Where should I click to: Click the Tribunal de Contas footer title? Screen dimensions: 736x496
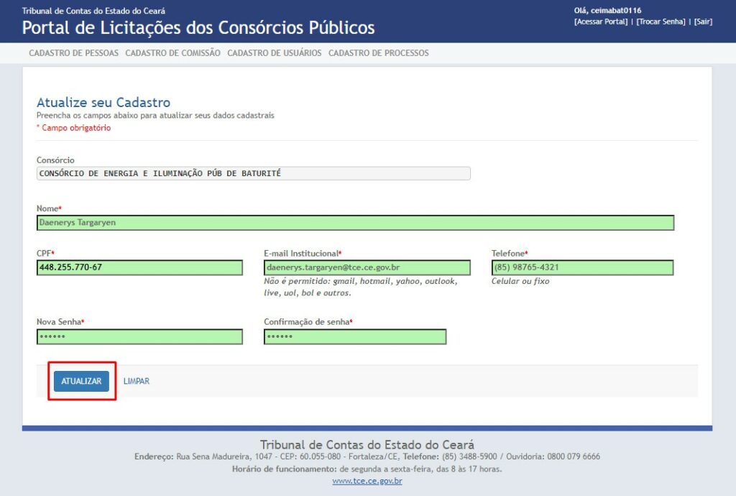click(367, 444)
